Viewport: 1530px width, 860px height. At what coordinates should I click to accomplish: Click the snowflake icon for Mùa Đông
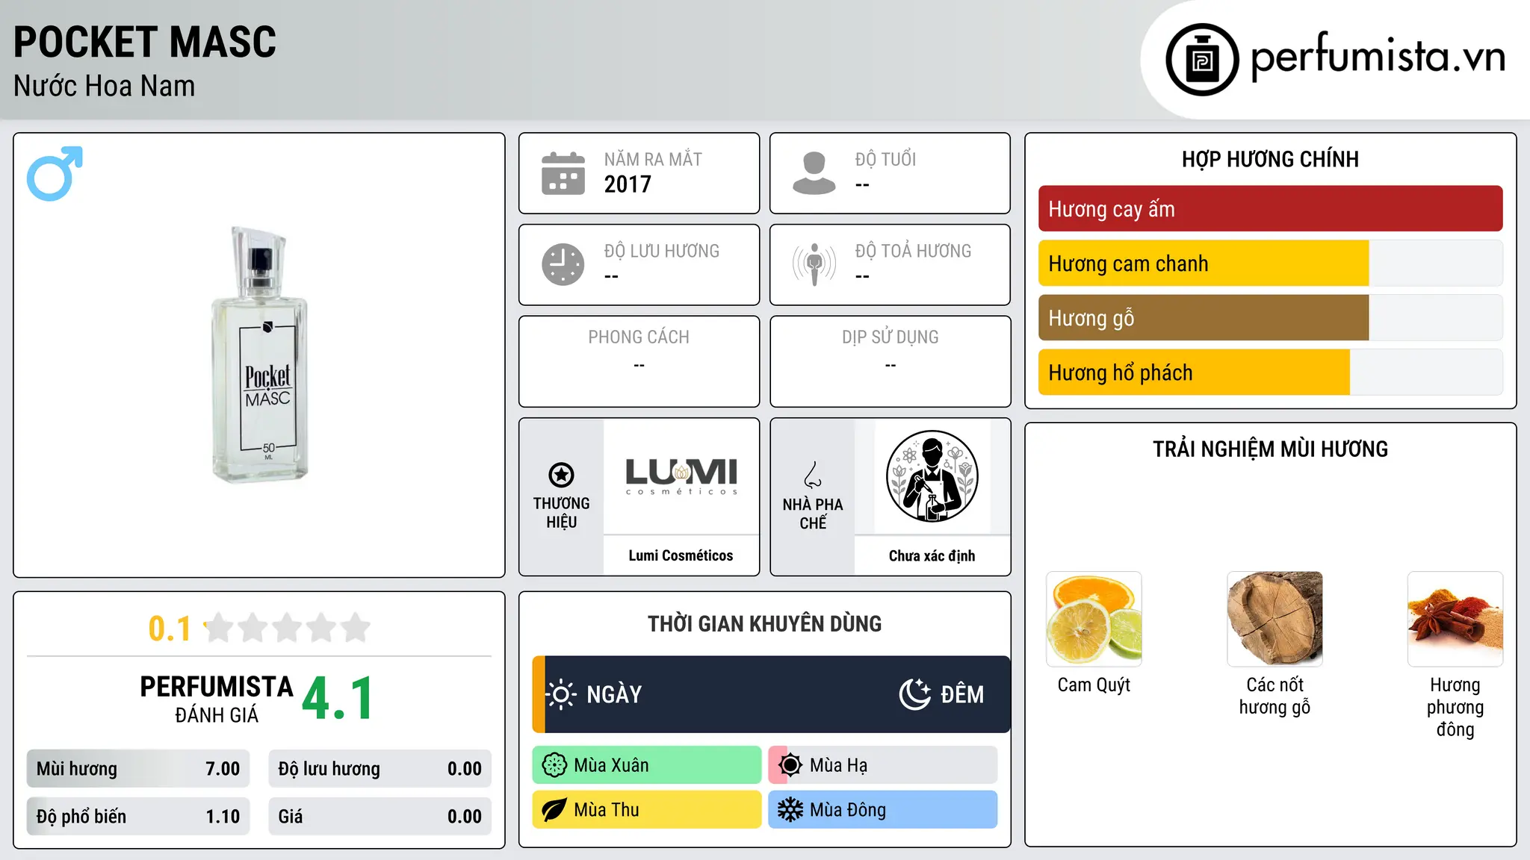(x=790, y=810)
